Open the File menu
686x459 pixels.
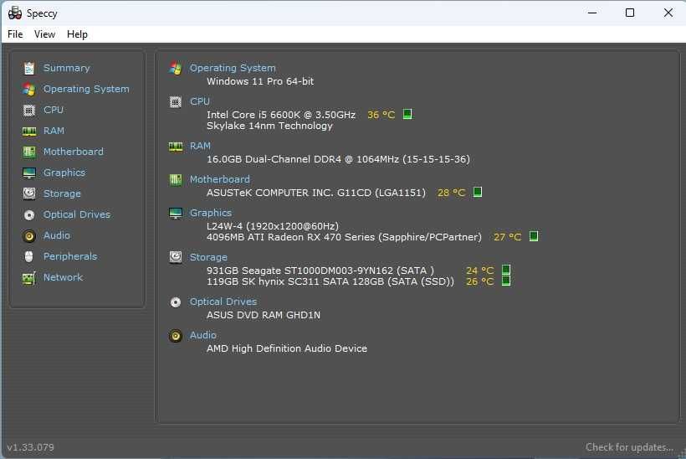coord(15,34)
